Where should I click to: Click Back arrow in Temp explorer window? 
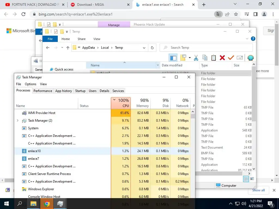[48, 48]
